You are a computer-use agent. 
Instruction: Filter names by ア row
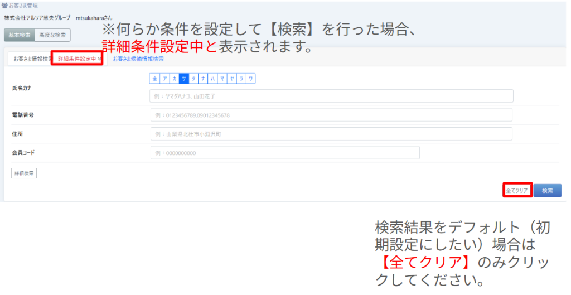[165, 79]
